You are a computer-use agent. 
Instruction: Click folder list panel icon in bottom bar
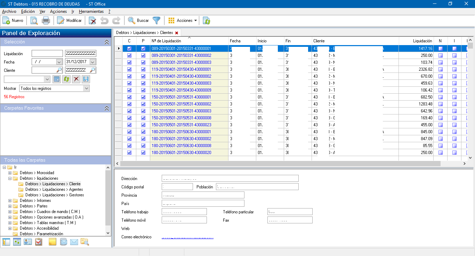6,242
